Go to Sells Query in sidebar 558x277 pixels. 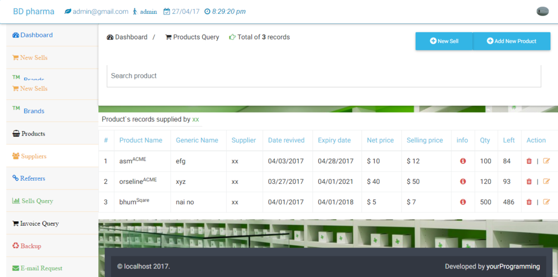click(x=36, y=201)
